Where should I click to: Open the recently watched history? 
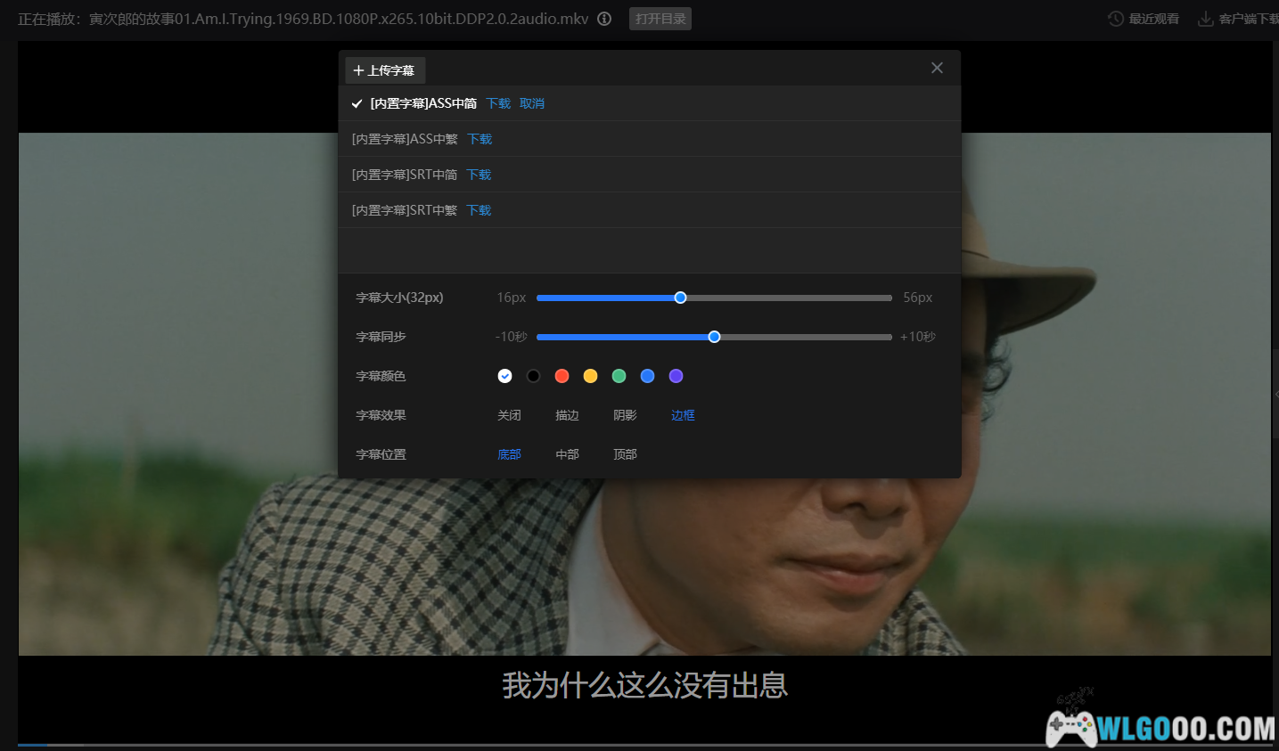click(1144, 19)
